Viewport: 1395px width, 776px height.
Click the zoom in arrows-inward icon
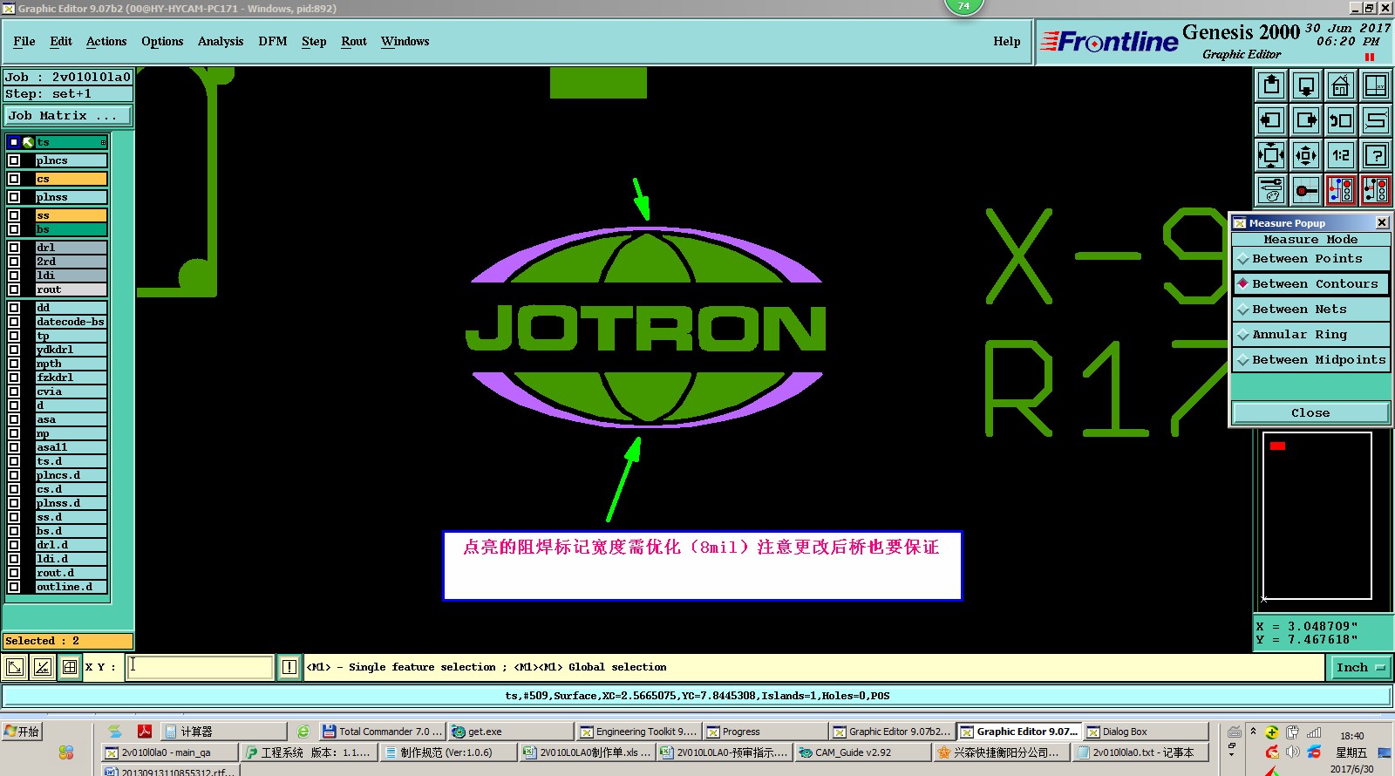point(1271,155)
